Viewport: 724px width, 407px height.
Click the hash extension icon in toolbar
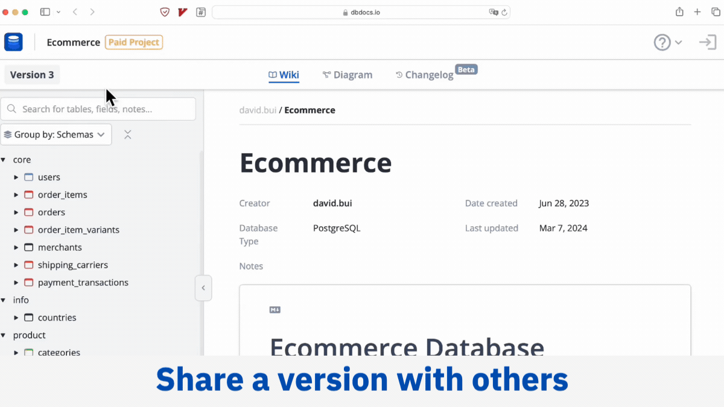coord(201,12)
